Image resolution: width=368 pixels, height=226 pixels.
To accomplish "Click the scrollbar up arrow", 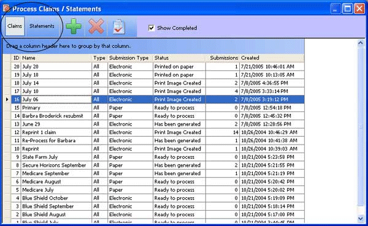I will (361, 43).
